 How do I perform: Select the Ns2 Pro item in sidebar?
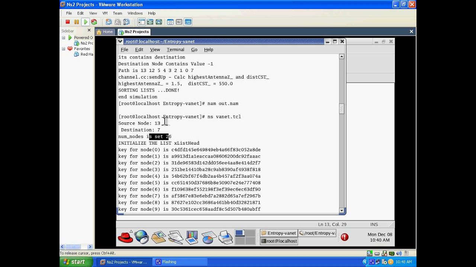pyautogui.click(x=84, y=43)
